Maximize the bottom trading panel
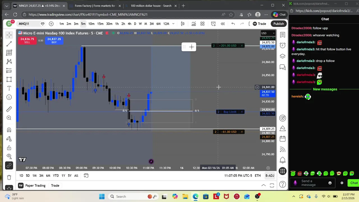 click(272, 185)
